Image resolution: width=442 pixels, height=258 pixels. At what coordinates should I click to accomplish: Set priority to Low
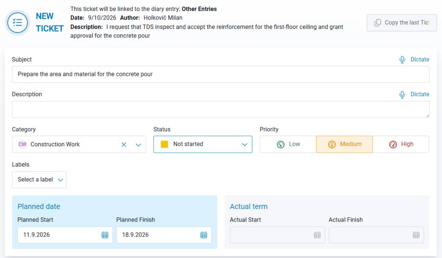coord(288,144)
